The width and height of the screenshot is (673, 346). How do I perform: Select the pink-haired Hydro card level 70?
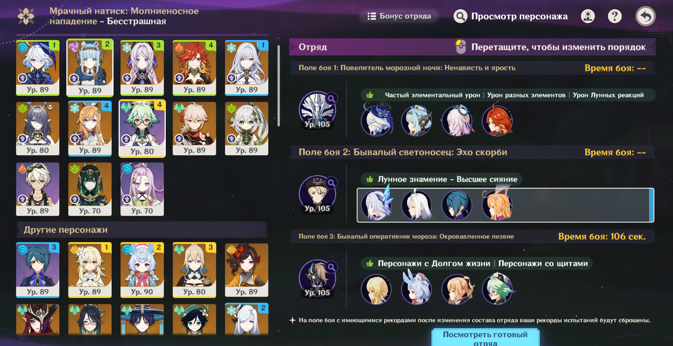[x=142, y=189]
